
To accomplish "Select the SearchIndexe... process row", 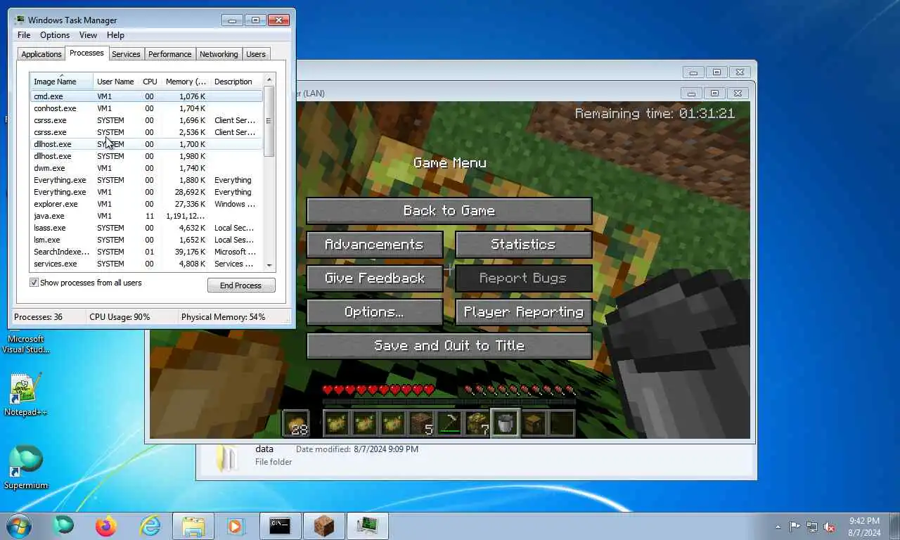I will point(146,252).
